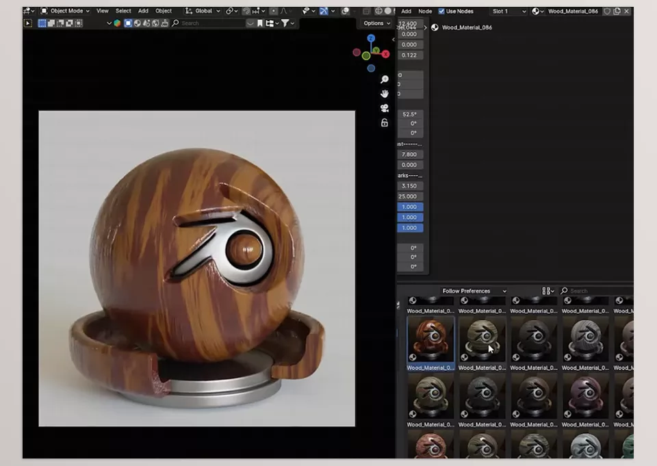Toggle X-ray mode
Screen dimensions: 657x466
tap(366, 11)
